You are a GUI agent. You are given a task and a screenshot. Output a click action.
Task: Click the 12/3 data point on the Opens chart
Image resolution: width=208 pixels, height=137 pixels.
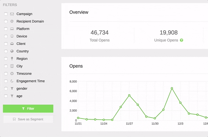(x=180, y=103)
